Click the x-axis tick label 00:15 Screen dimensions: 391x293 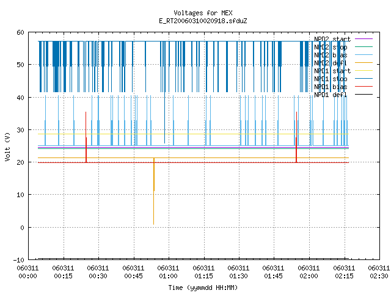coord(63,276)
